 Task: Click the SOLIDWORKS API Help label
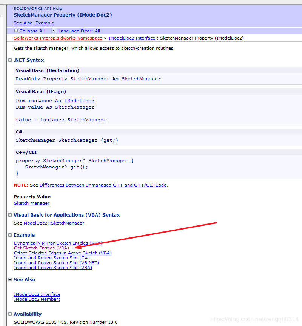(x=38, y=9)
